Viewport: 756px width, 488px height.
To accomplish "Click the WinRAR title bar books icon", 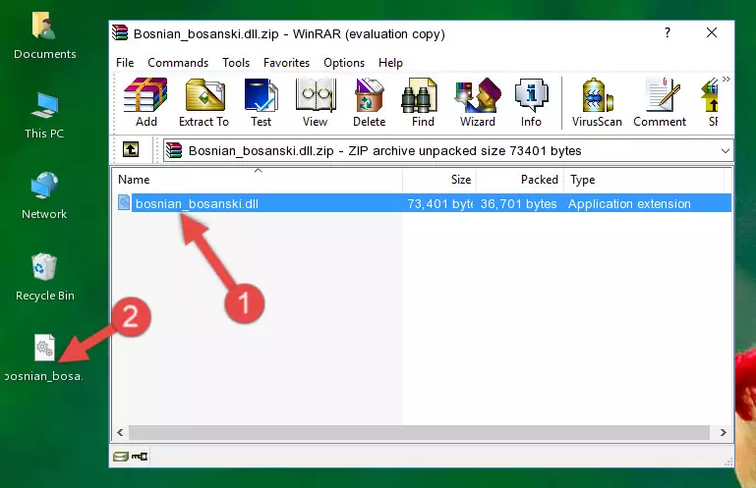I will click(120, 32).
